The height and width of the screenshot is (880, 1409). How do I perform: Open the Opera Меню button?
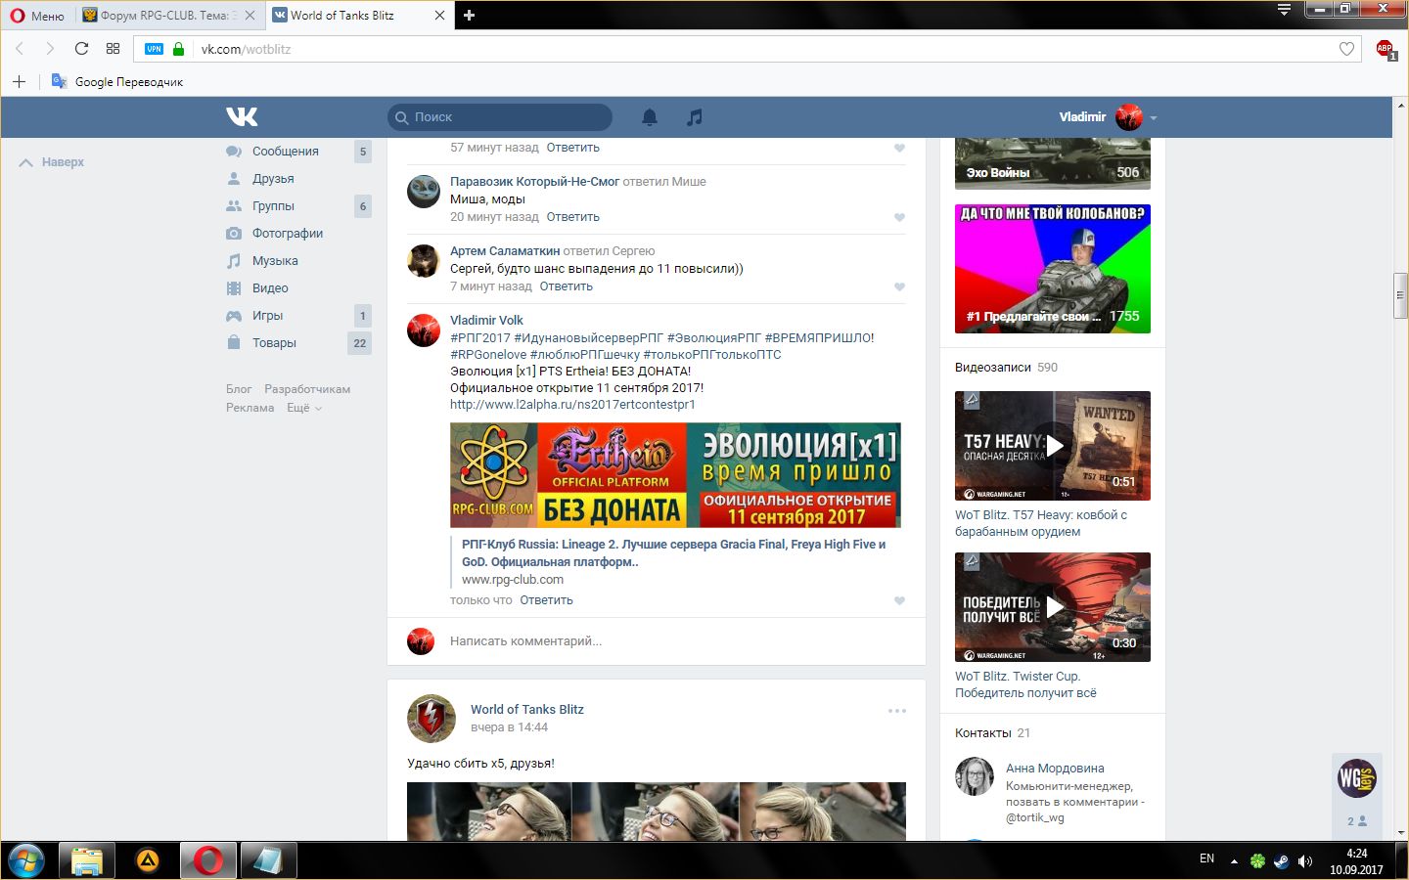37,15
